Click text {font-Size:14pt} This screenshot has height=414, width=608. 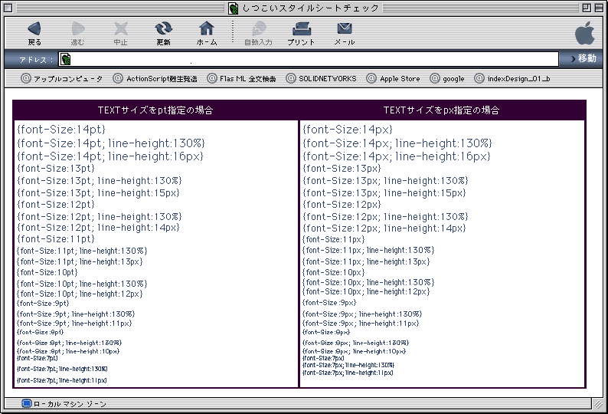click(x=61, y=129)
